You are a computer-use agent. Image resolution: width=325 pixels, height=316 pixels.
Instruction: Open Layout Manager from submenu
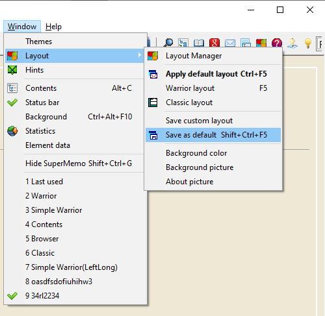(x=213, y=56)
